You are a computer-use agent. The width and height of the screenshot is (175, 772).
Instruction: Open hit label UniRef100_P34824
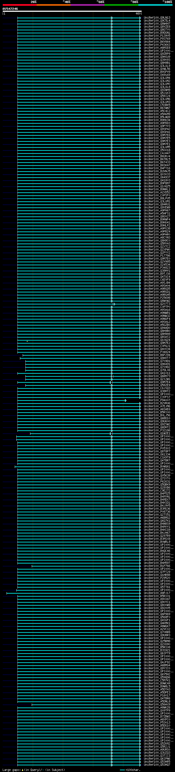(x=157, y=352)
